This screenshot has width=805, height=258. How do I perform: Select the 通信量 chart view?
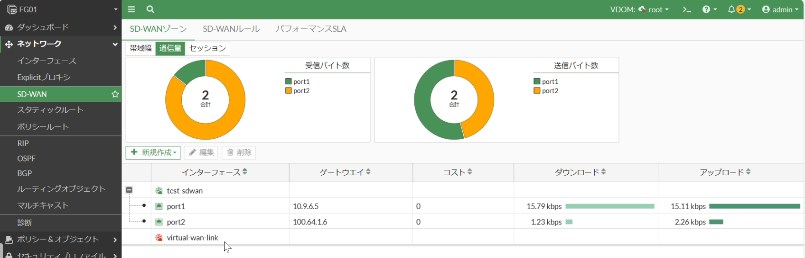[x=170, y=48]
